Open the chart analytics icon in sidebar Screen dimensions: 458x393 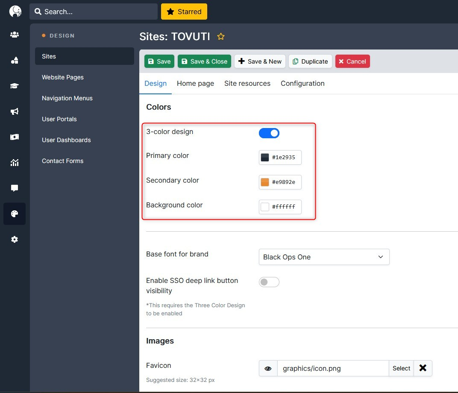(15, 163)
